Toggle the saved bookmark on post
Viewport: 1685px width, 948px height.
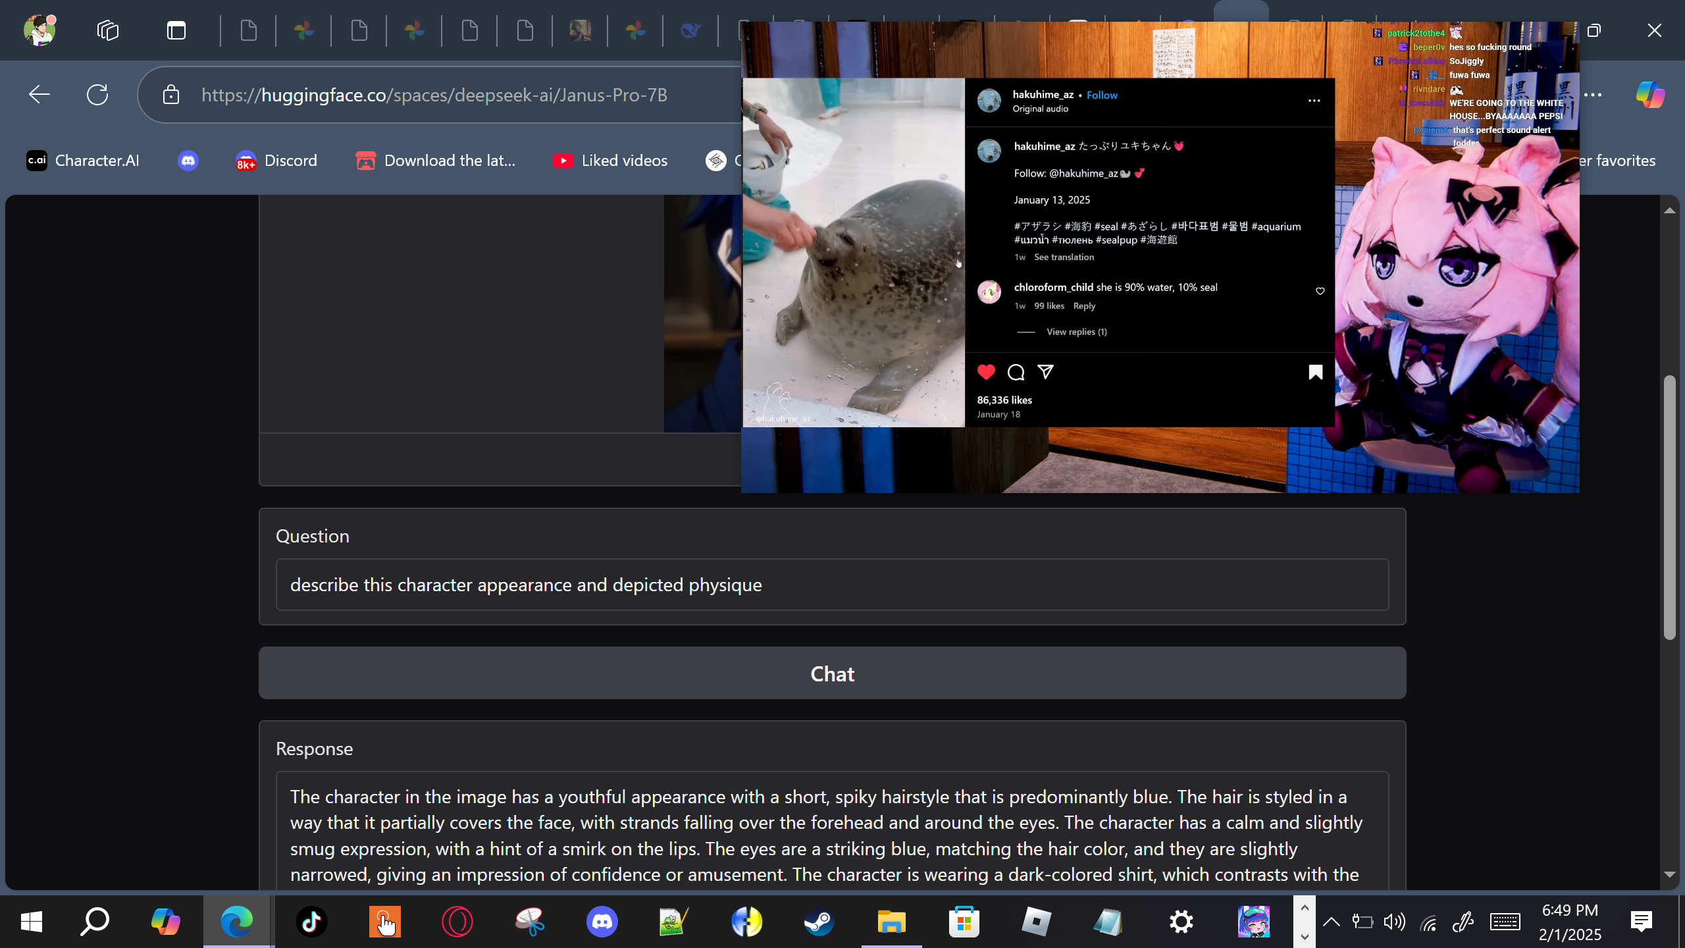pyautogui.click(x=1315, y=372)
